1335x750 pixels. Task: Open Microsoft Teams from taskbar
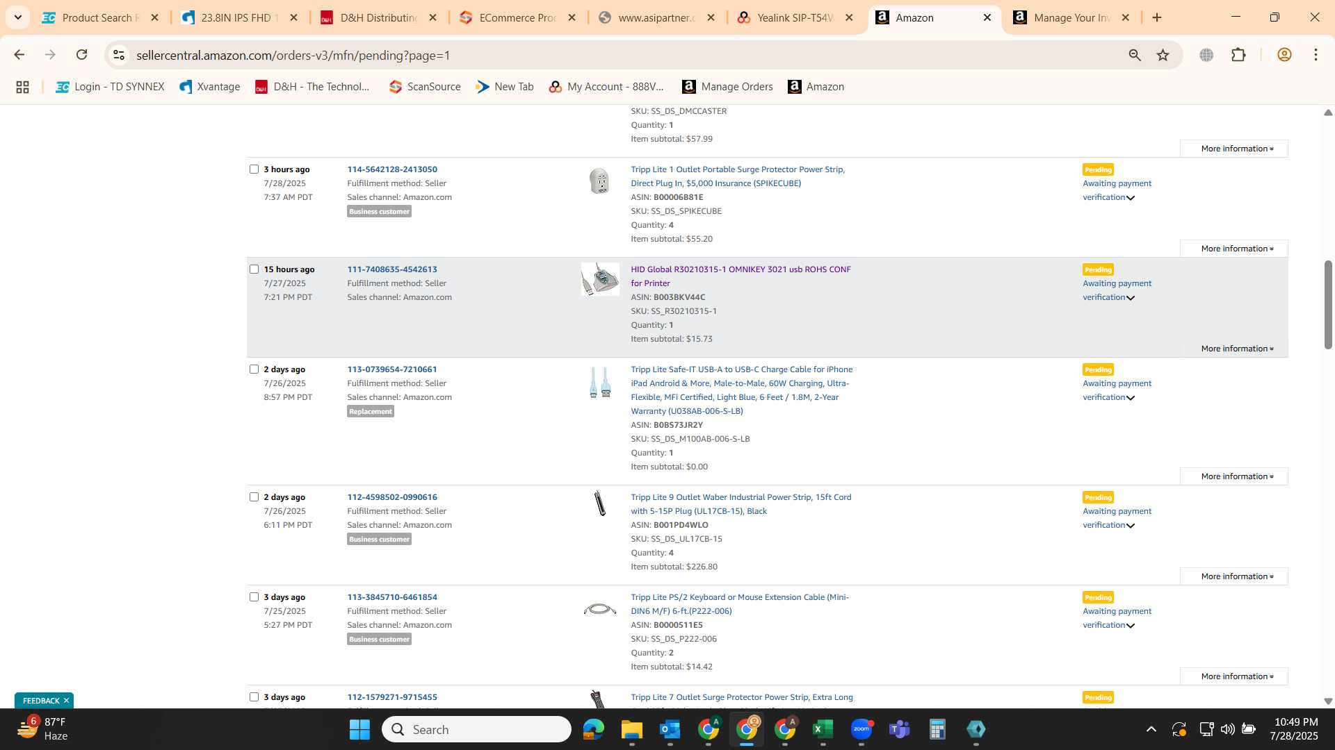pyautogui.click(x=899, y=729)
